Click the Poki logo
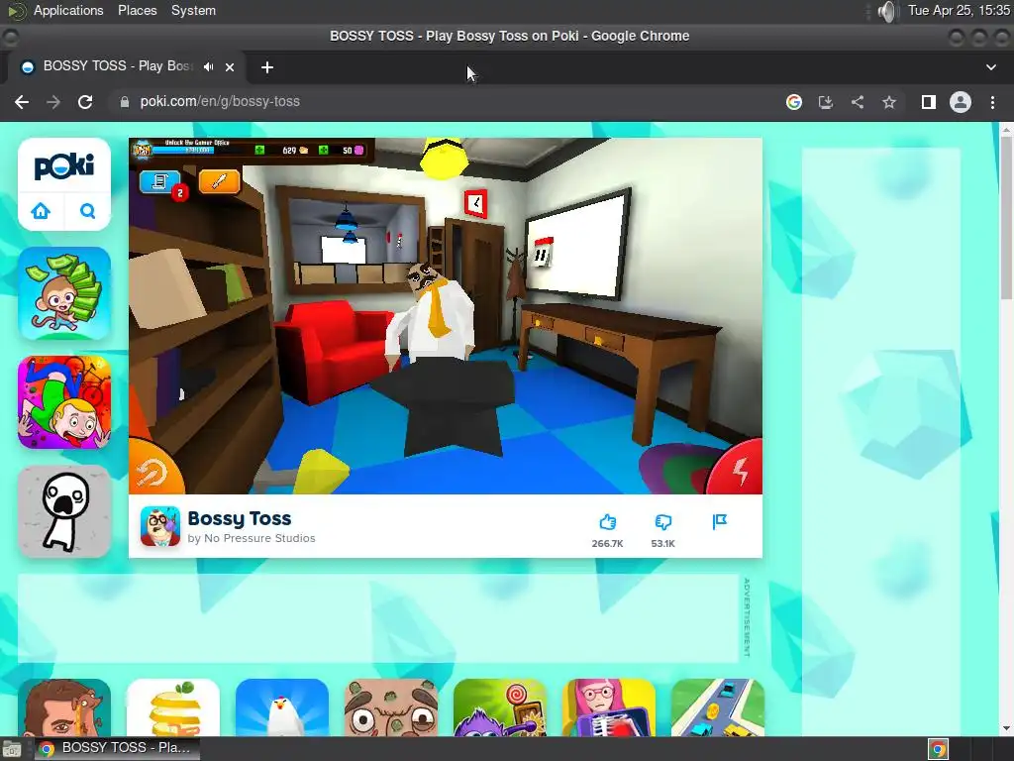1014x761 pixels. pos(64,166)
